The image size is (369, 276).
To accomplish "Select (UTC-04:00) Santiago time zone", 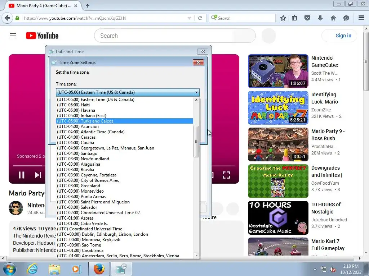I will click(x=124, y=153).
